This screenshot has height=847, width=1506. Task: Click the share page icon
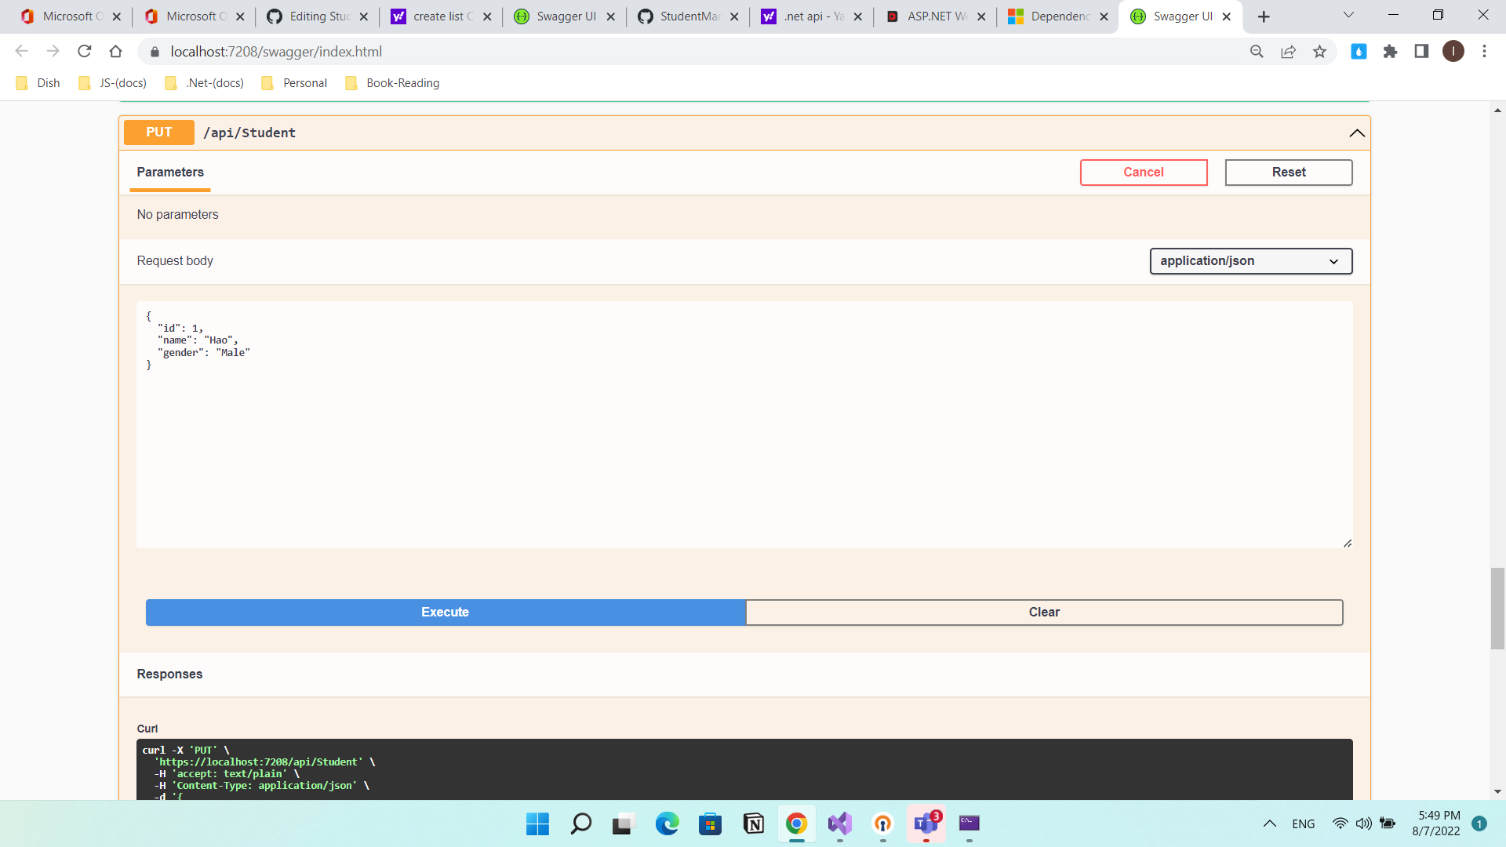[x=1288, y=51]
